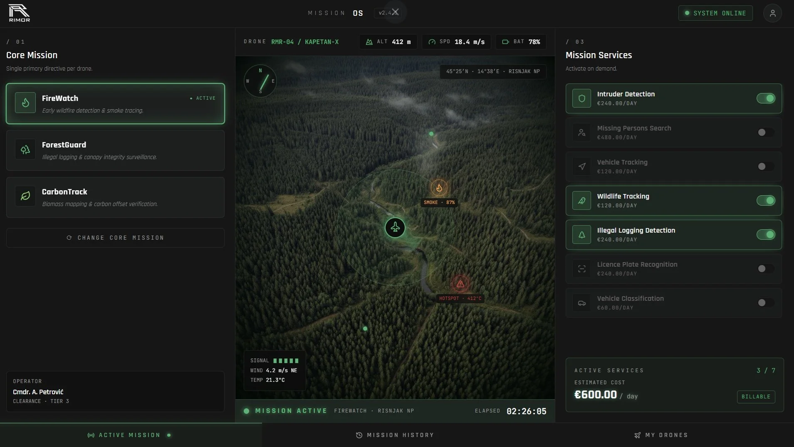Screen dimensions: 794x447
Task: Enable Vehicle Tracking toggle
Action: pyautogui.click(x=766, y=167)
